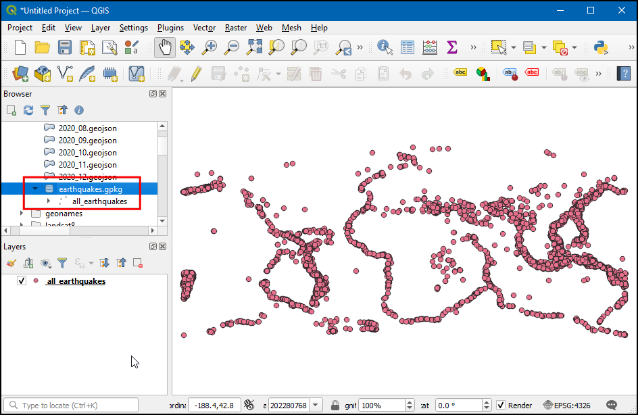Collapse the earthquakes.gpkg tree node
This screenshot has height=415, width=638.
[x=35, y=189]
